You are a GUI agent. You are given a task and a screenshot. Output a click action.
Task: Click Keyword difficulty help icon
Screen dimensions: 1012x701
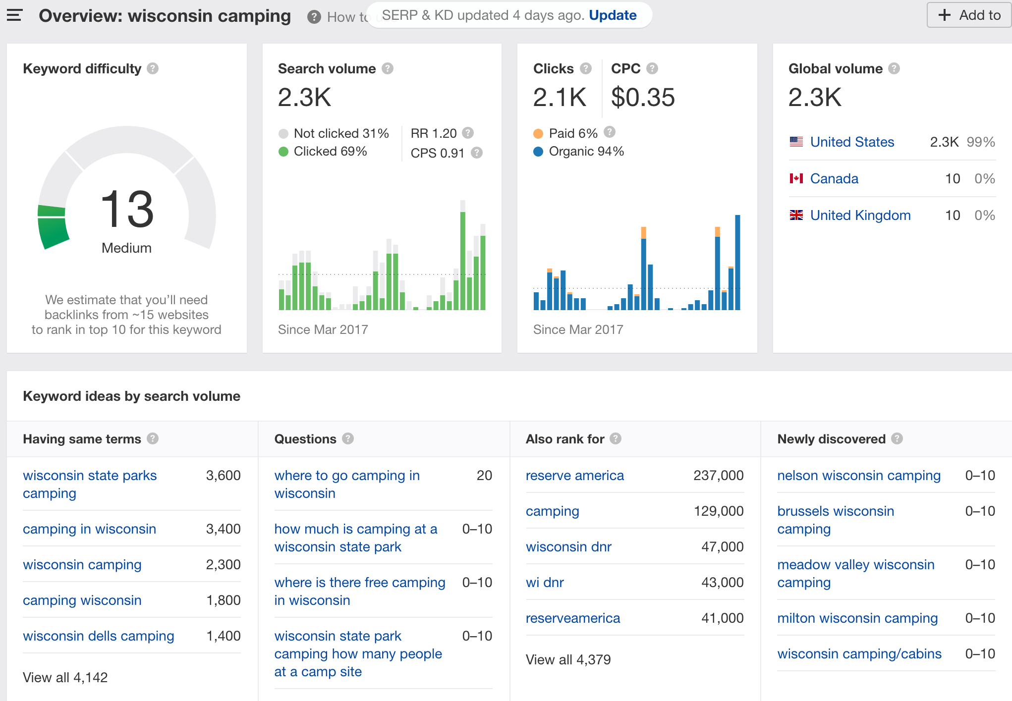click(153, 68)
